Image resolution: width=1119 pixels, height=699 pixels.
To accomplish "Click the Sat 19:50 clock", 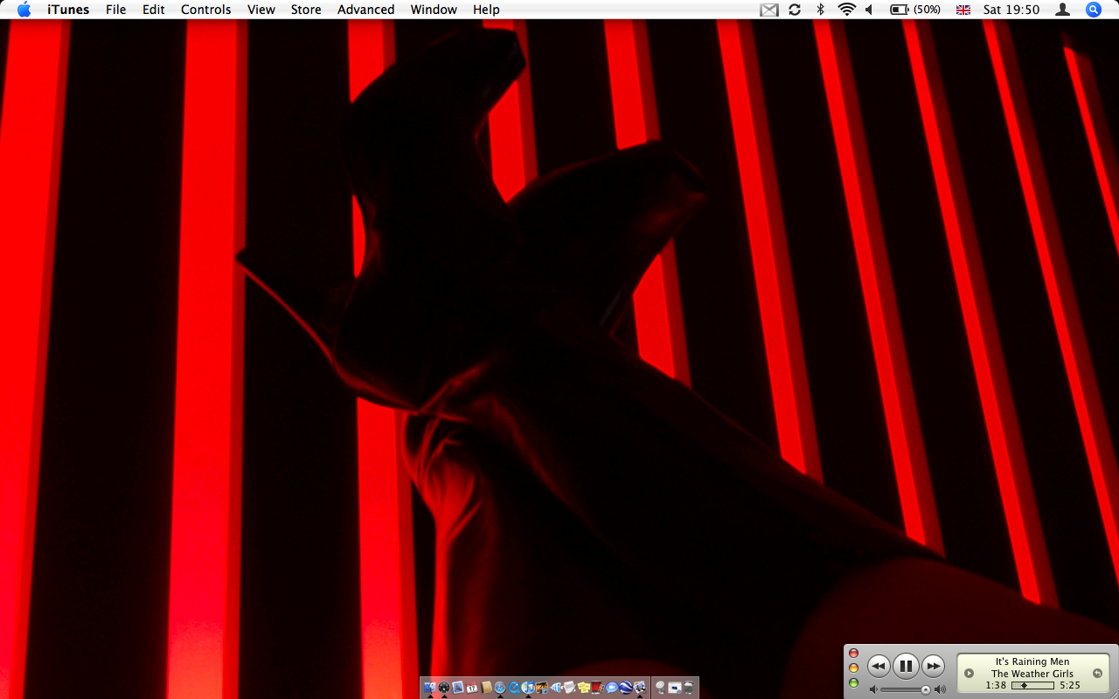I will [1011, 10].
